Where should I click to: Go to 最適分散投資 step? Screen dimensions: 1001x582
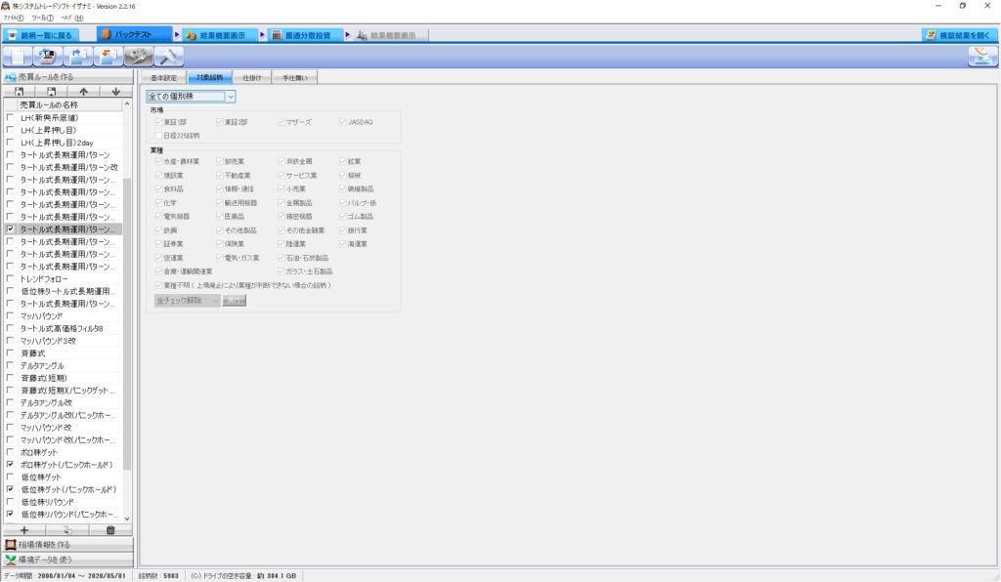coord(300,34)
